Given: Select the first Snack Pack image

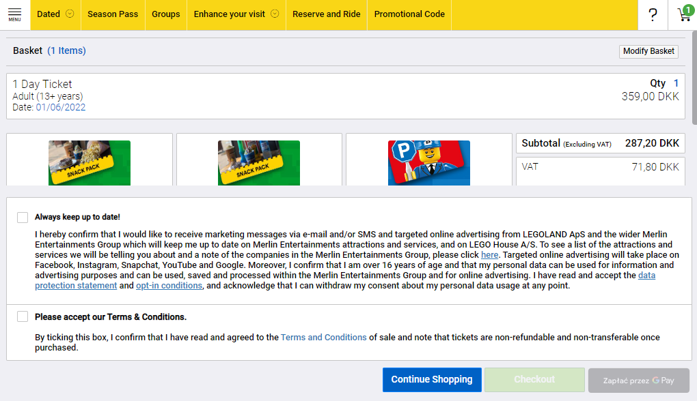Looking at the screenshot, I should click(x=90, y=162).
